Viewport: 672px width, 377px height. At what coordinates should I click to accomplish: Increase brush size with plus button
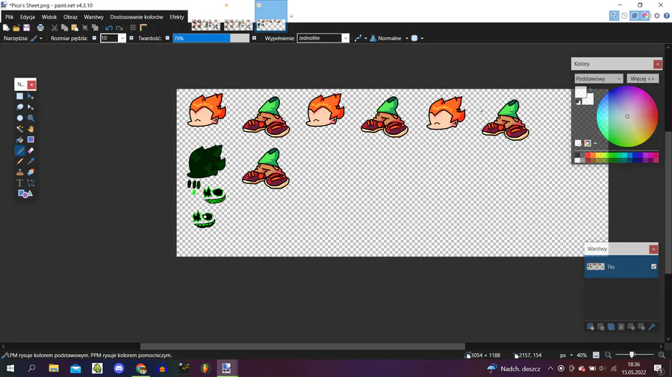coord(131,38)
